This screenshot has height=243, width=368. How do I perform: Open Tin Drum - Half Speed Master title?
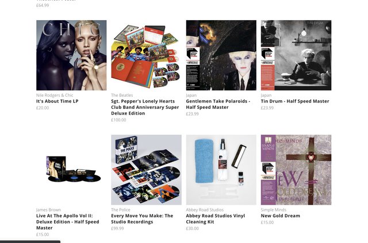point(295,101)
